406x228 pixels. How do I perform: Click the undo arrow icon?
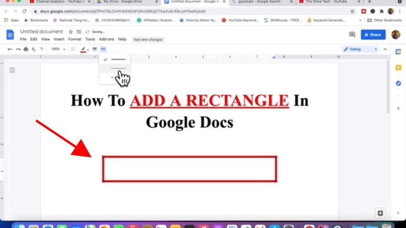click(x=10, y=49)
